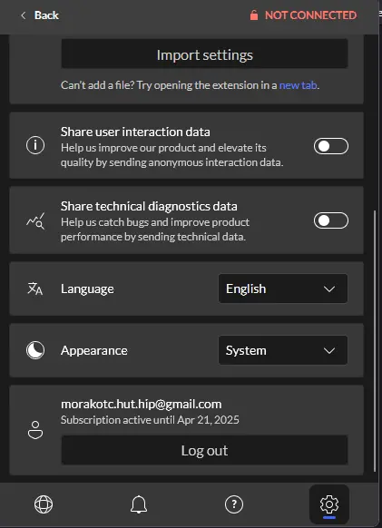
Task: Enable Share user interaction data toggle
Action: 331,146
